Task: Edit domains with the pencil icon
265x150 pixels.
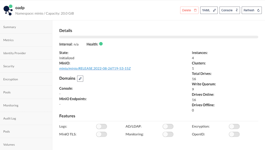Action: coord(80,78)
